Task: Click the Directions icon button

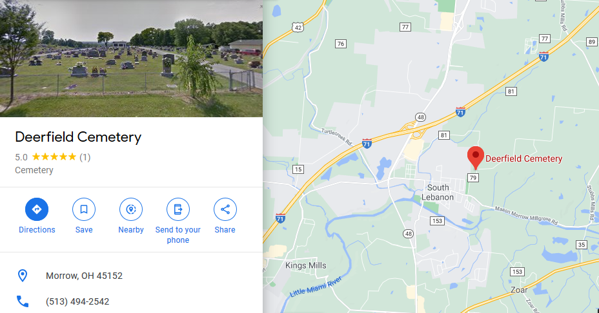Action: (x=37, y=209)
